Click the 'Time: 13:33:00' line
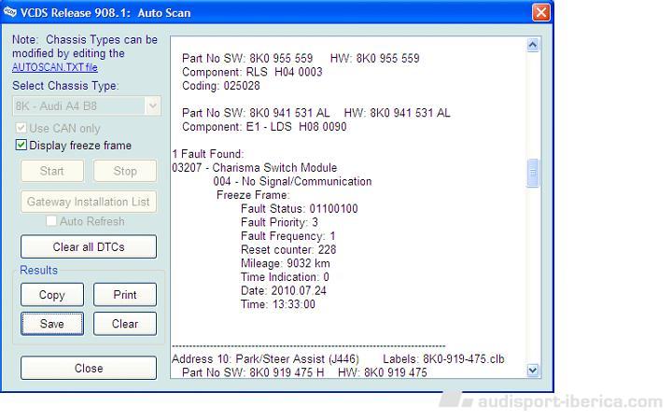This screenshot has height=420, width=672. pos(278,304)
